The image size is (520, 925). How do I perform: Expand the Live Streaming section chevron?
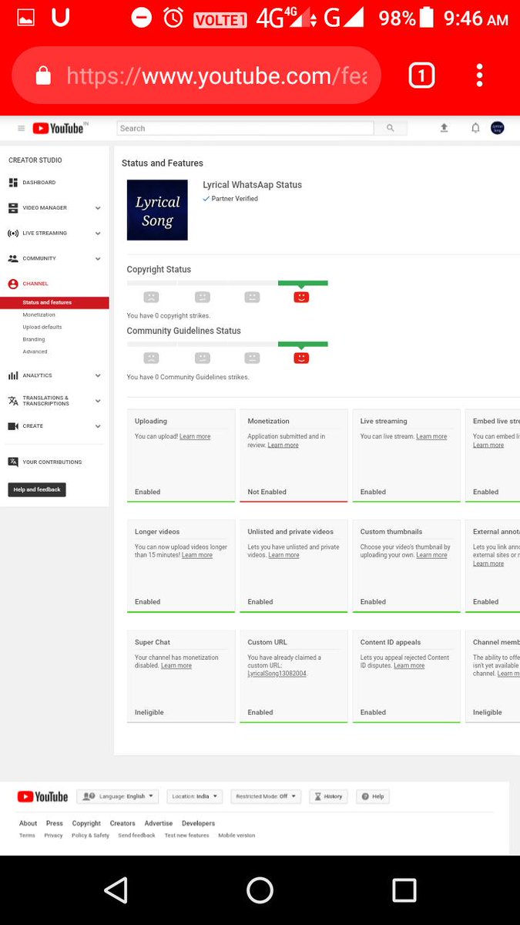tap(98, 233)
